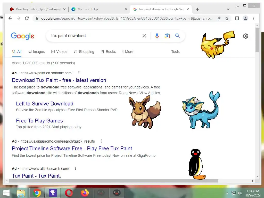The image size is (264, 198).
Task: Switch to Shopping results
Action: (84, 52)
